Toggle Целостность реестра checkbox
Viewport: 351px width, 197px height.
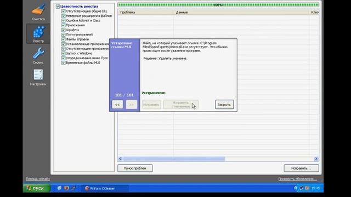tap(58, 7)
